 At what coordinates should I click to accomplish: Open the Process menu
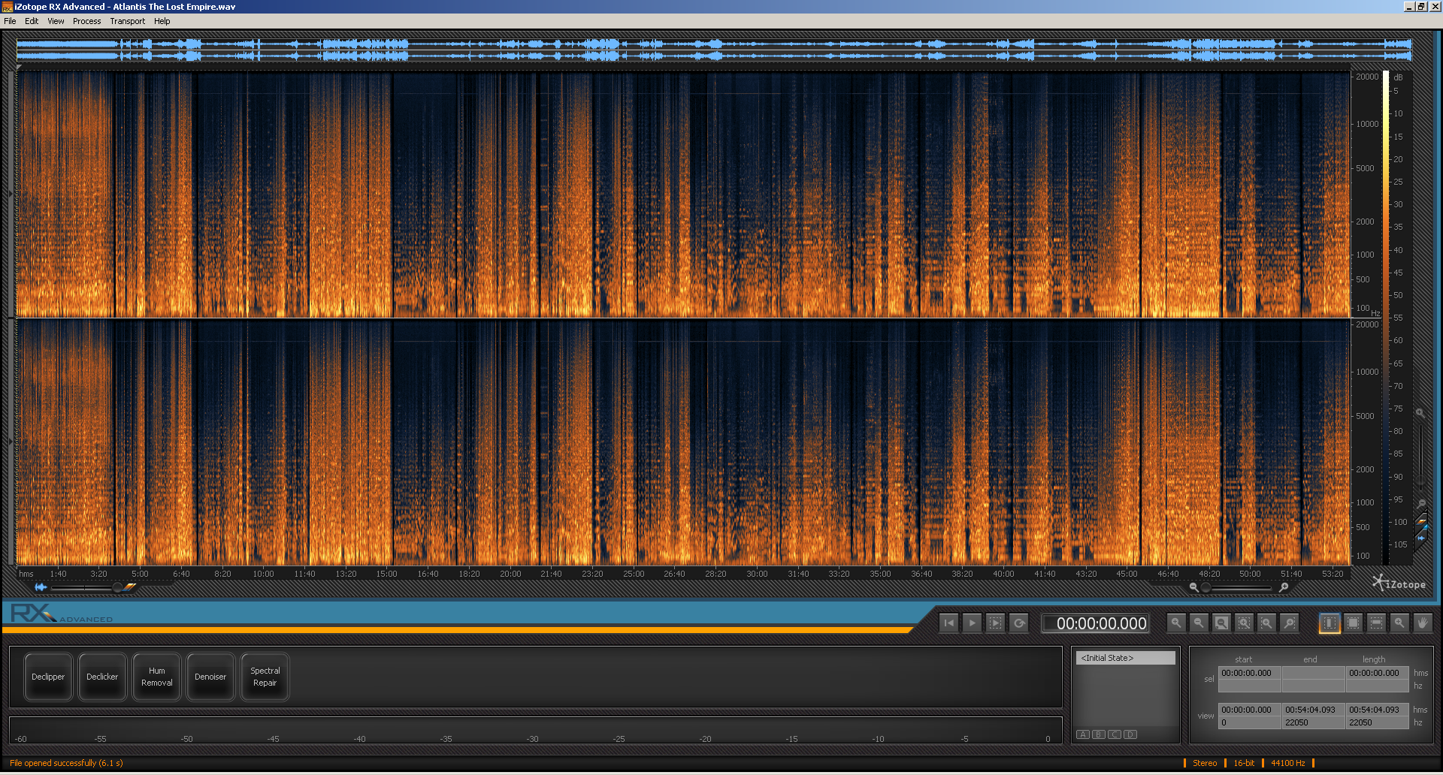coord(86,21)
